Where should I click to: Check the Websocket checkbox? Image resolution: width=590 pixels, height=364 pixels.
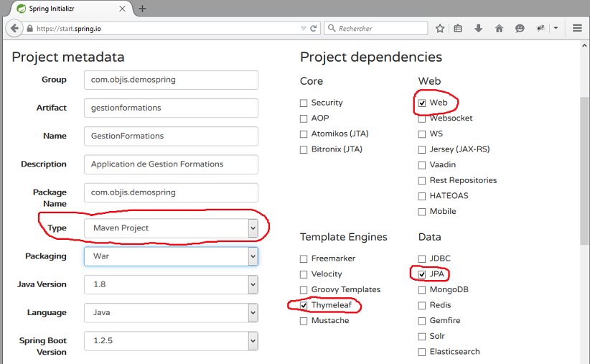422,119
